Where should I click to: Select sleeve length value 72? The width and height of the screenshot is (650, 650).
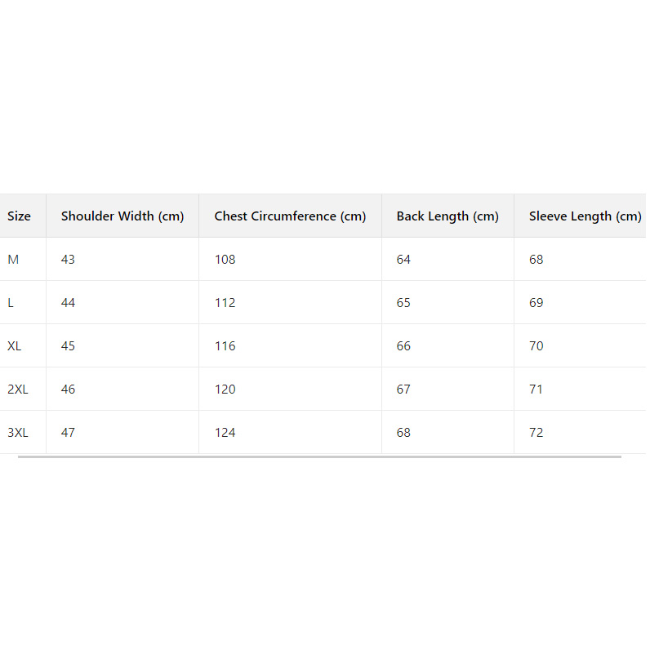(536, 433)
